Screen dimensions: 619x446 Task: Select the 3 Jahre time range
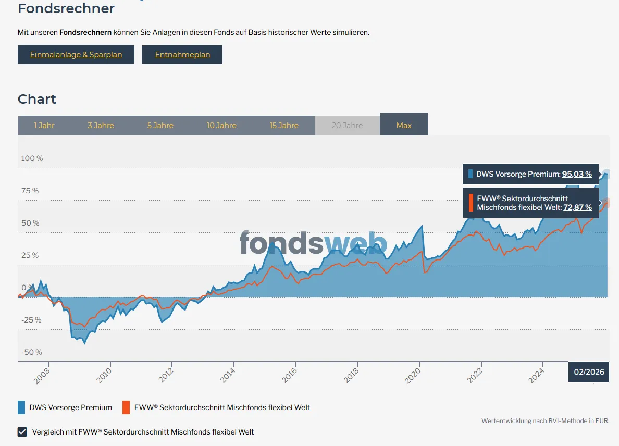[101, 125]
